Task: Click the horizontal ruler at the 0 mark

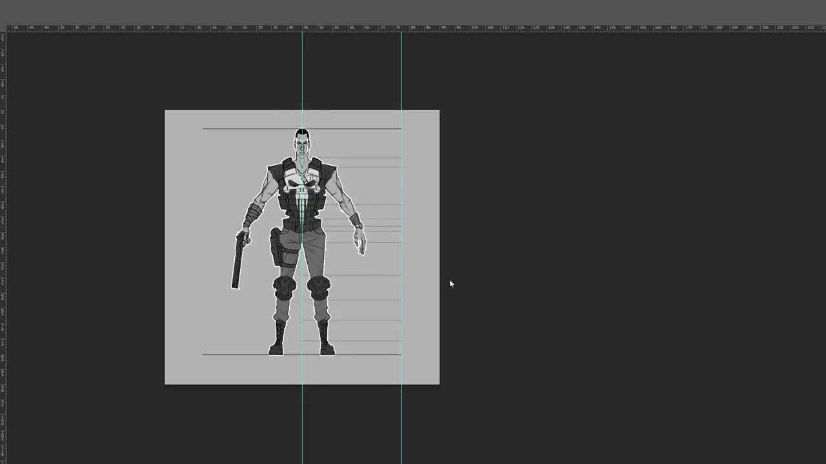Action: coord(166,28)
